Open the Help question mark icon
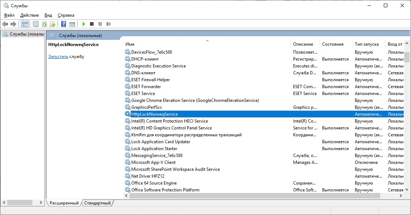The image size is (411, 215). click(x=64, y=24)
